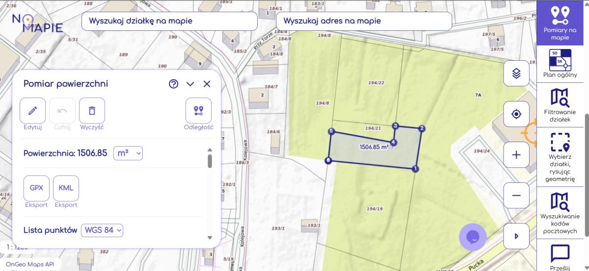Click the Edytuj pencil button
Screen dimensions: 589x271
coord(33,111)
